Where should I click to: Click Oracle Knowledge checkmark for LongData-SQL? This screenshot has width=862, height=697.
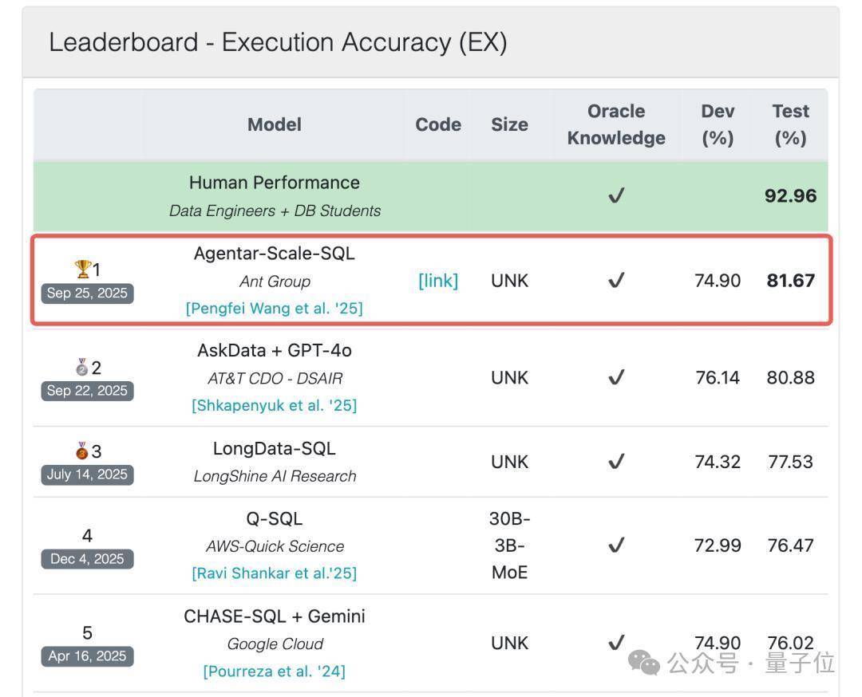point(615,462)
